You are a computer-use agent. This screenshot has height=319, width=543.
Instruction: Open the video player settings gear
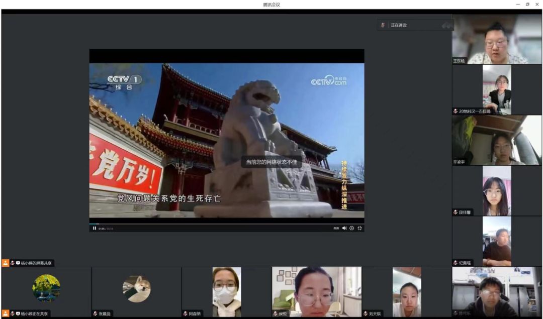(352, 229)
